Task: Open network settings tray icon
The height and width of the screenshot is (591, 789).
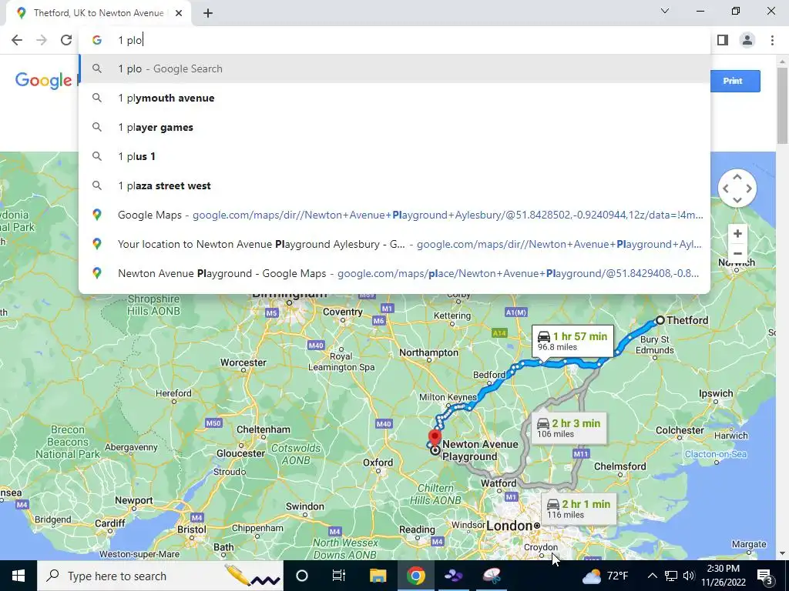Action: coord(671,576)
